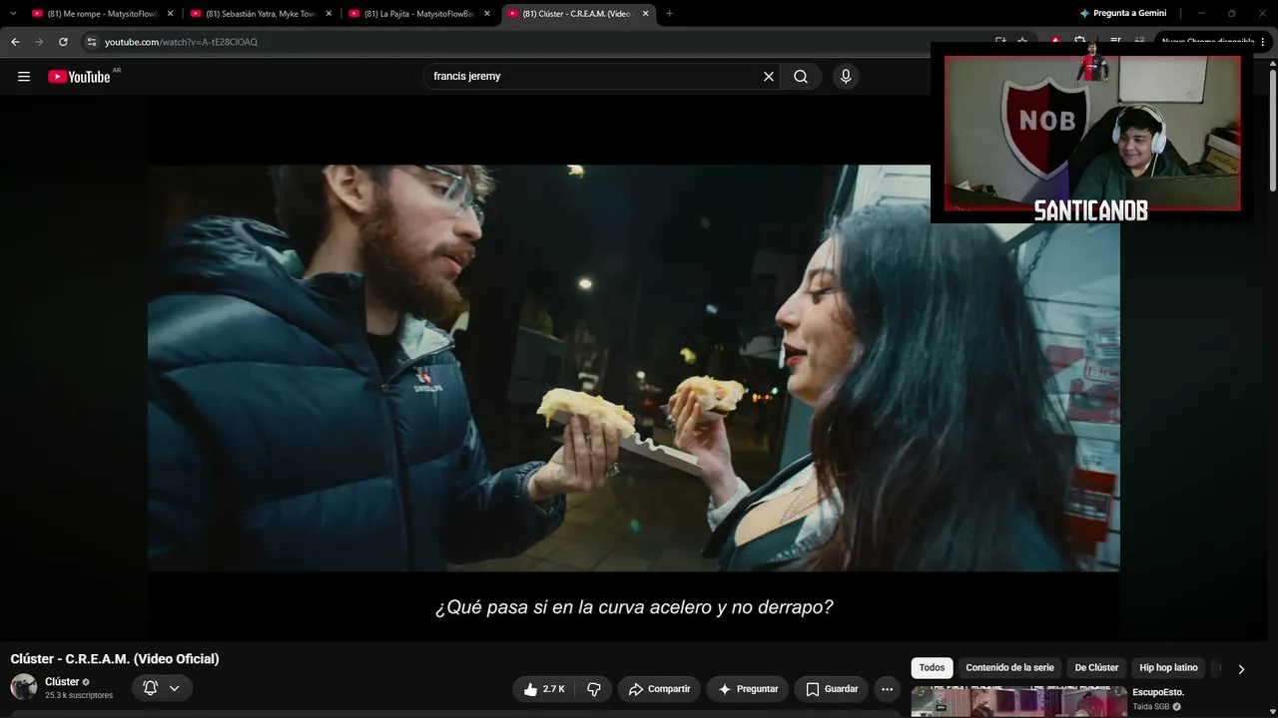1278x718 pixels.
Task: Close the 'Me rompe - MatysitoFlow' tab
Action: pos(171,14)
